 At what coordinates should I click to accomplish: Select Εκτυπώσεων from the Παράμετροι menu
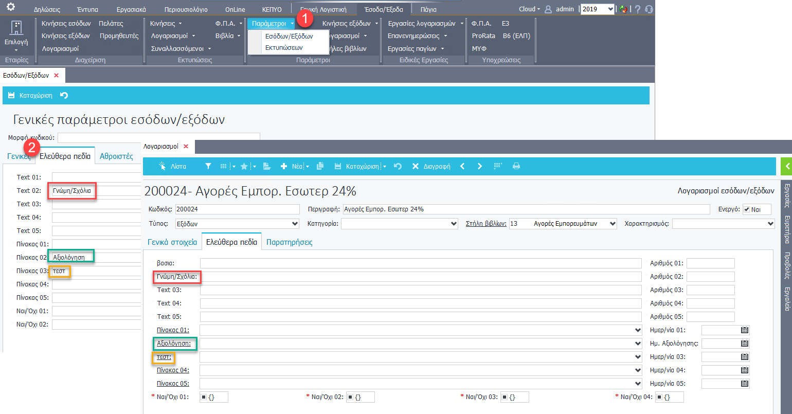(x=283, y=47)
